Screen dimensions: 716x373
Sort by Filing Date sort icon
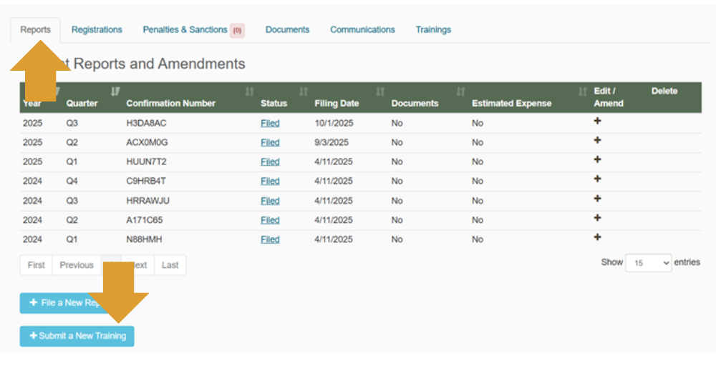(x=380, y=91)
